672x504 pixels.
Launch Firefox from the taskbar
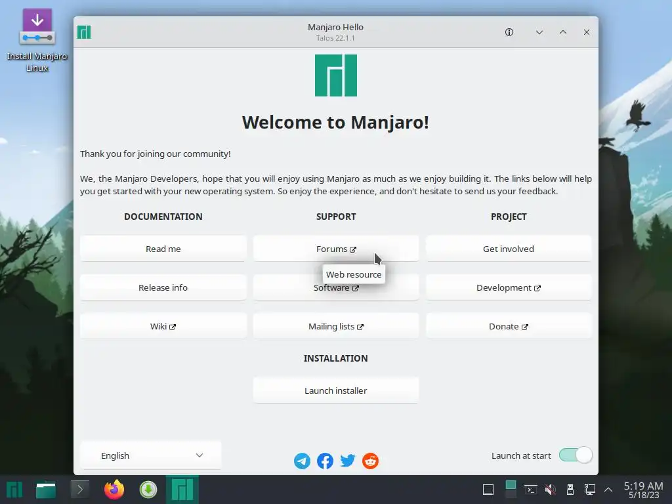[114, 490]
